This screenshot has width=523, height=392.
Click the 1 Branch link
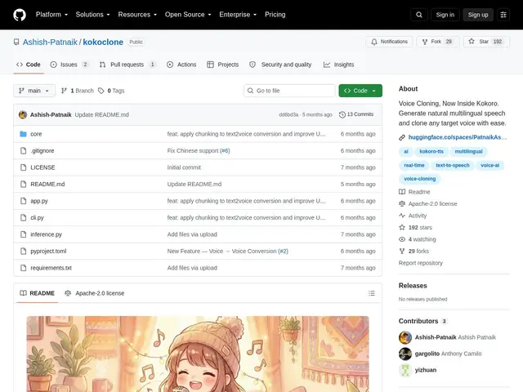pyautogui.click(x=78, y=91)
